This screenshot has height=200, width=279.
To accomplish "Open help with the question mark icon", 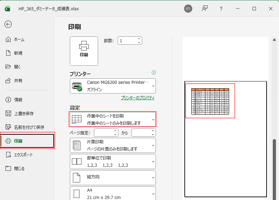I will point(221,9).
